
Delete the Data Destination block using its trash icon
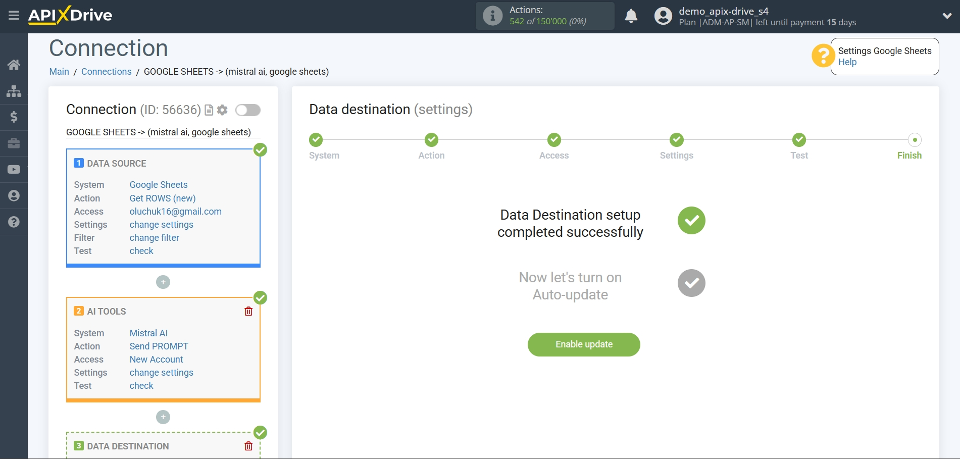[x=248, y=445]
